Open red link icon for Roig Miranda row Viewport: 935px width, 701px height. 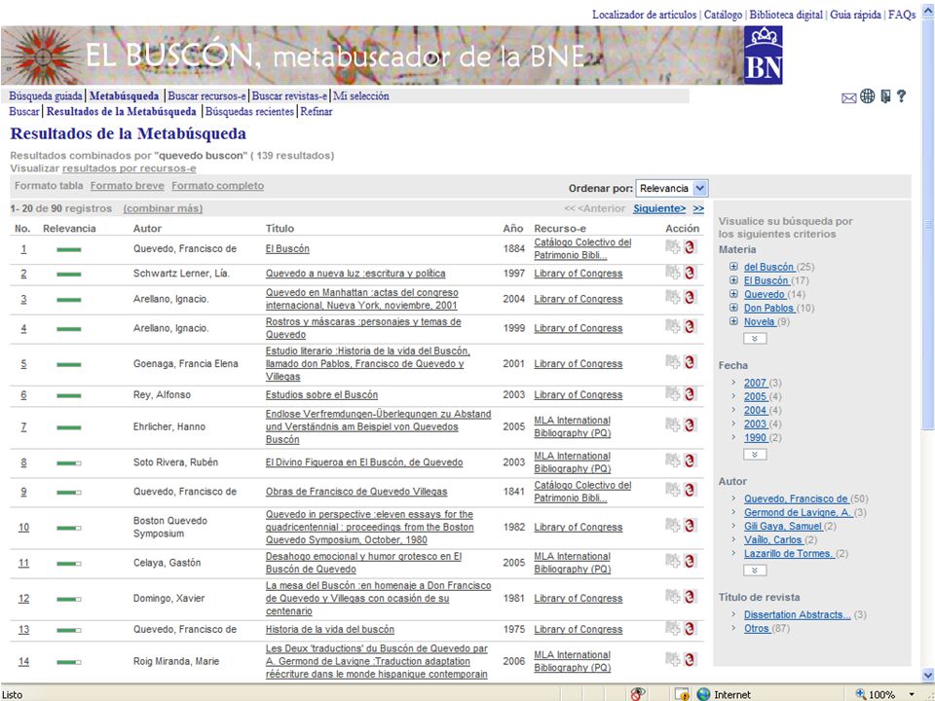(690, 659)
